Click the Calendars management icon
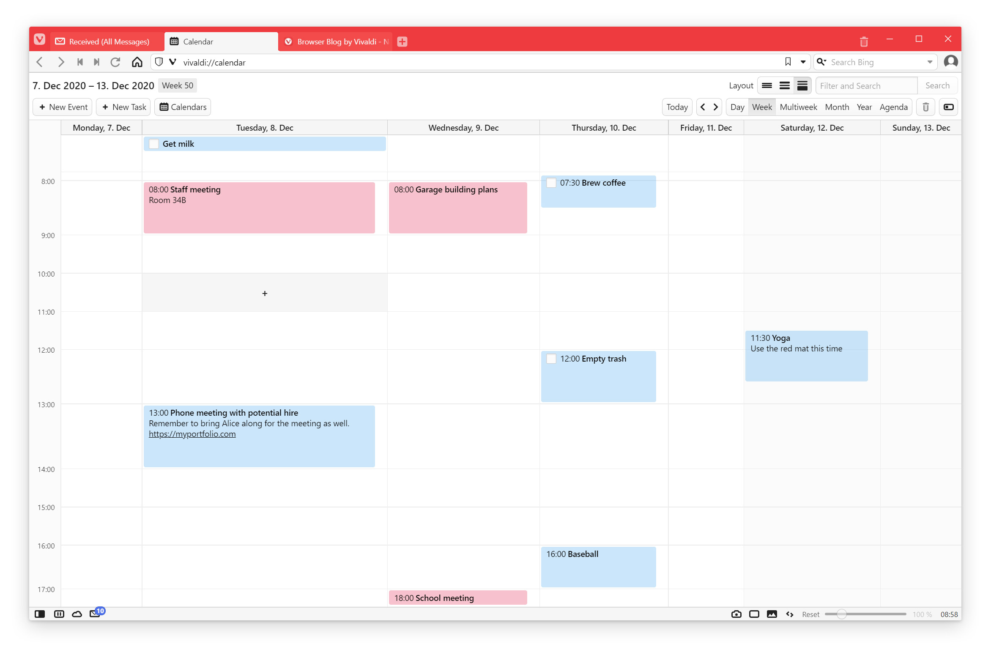The height and width of the screenshot is (647, 991). 183,107
